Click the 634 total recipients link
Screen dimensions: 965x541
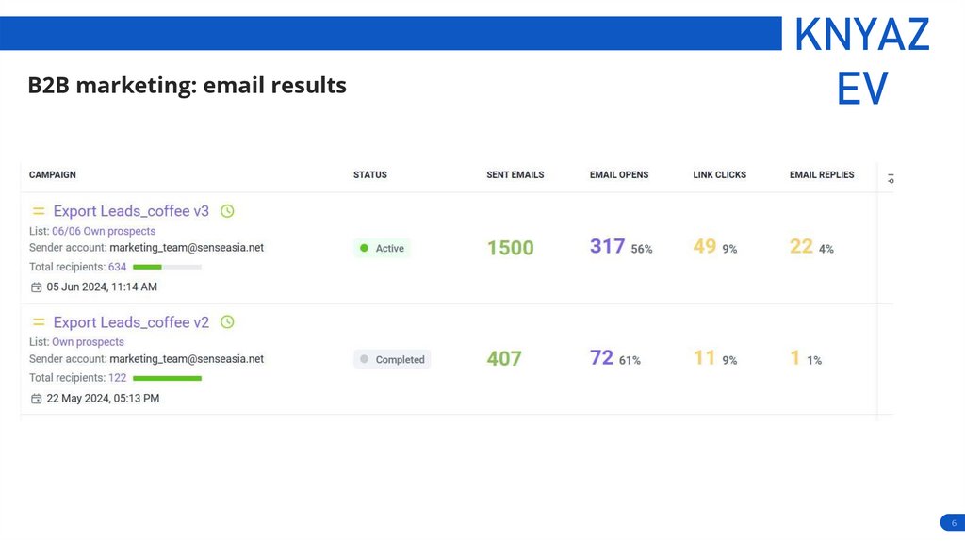[x=117, y=267]
